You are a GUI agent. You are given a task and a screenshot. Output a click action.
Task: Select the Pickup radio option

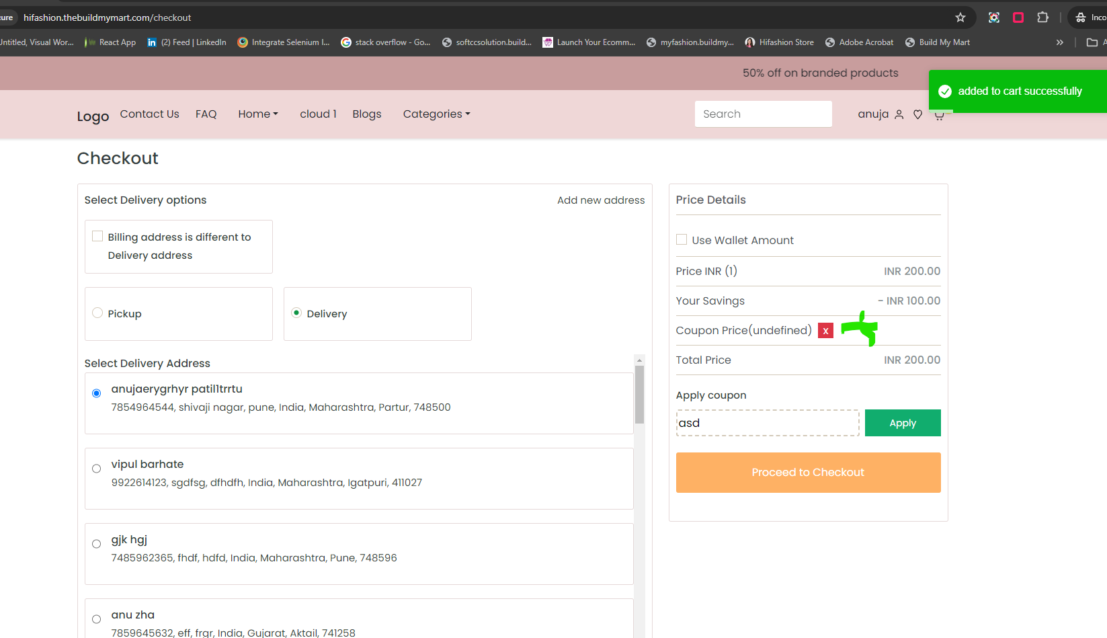pos(97,313)
